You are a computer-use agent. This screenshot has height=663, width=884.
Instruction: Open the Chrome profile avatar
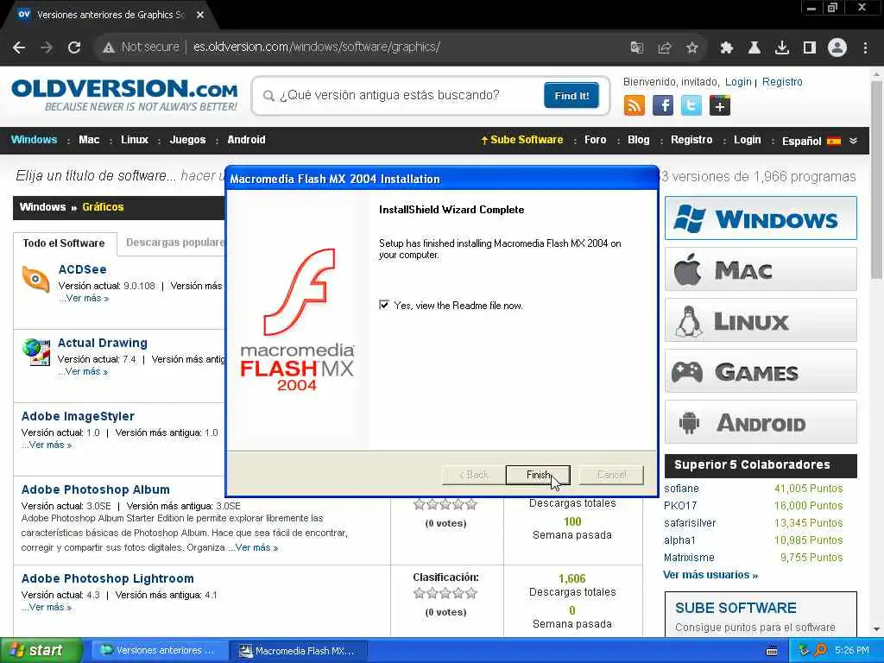click(x=837, y=47)
